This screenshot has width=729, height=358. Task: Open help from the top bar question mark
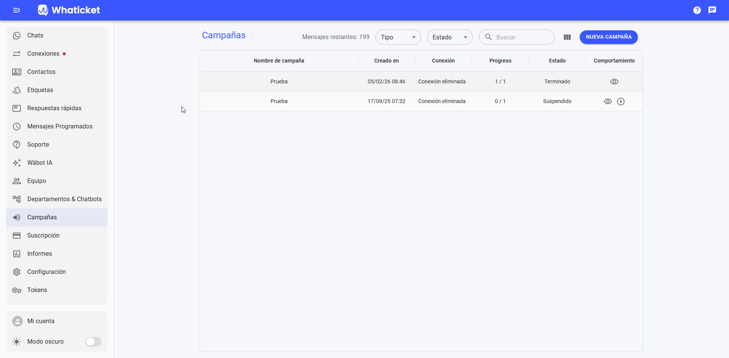[697, 10]
